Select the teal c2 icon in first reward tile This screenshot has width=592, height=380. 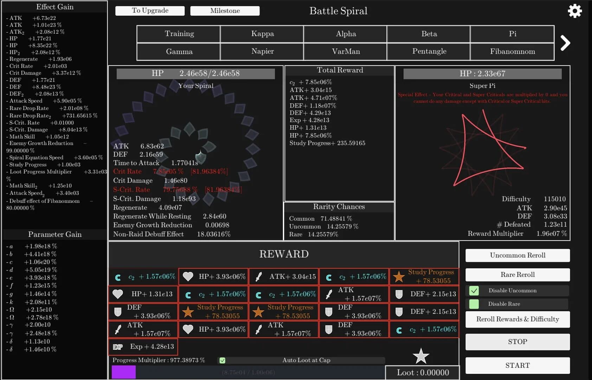pyautogui.click(x=118, y=277)
